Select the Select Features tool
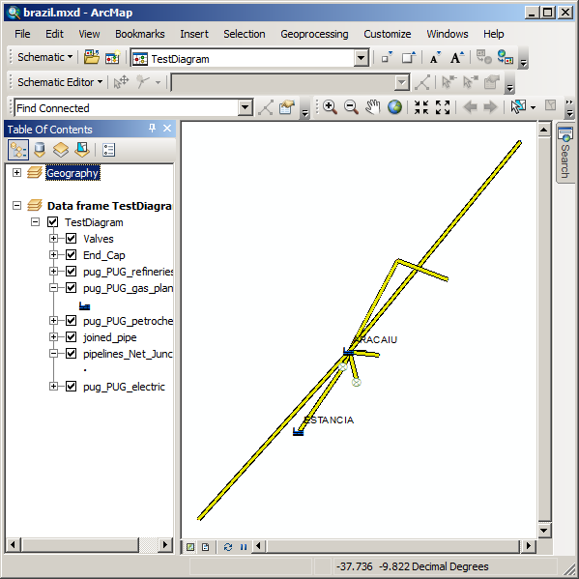 (x=518, y=107)
